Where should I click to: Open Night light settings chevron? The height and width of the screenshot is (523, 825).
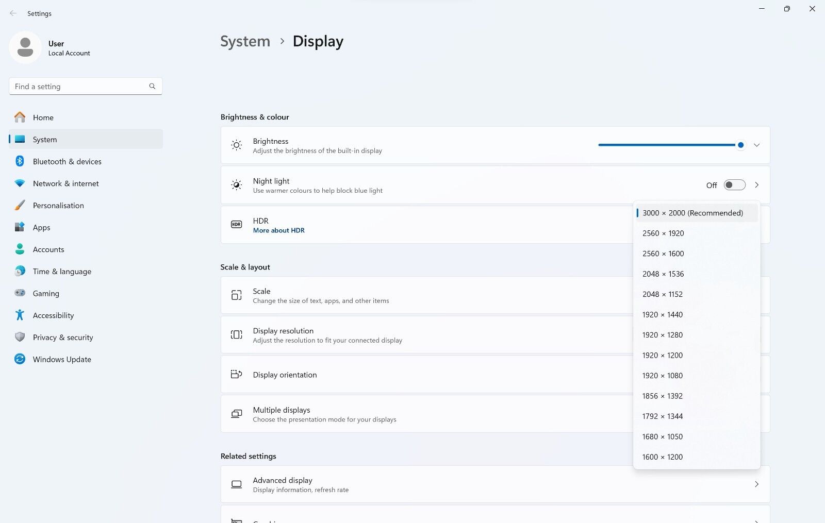(x=756, y=185)
